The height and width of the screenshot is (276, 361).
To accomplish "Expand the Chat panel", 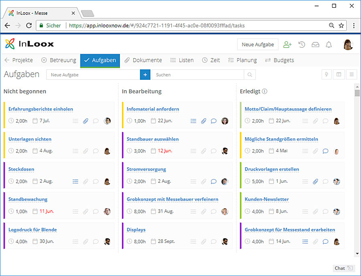I will (x=344, y=268).
